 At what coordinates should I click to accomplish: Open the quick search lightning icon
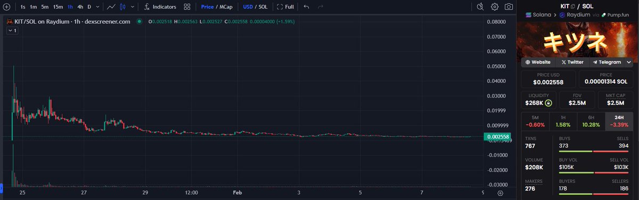click(x=480, y=7)
